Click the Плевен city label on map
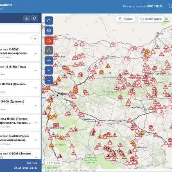Screen dimensions: 172x172 [111, 57]
